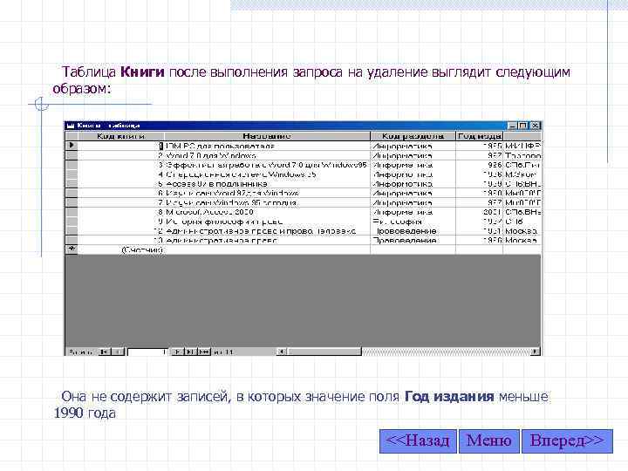Jump to first record in navigator
The width and height of the screenshot is (628, 471).
[x=104, y=352]
